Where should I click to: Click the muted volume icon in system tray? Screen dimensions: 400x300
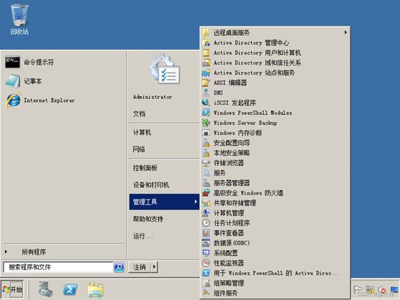pyautogui.click(x=381, y=290)
